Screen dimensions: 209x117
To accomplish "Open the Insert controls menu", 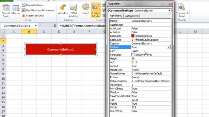I will pos(86,10).
